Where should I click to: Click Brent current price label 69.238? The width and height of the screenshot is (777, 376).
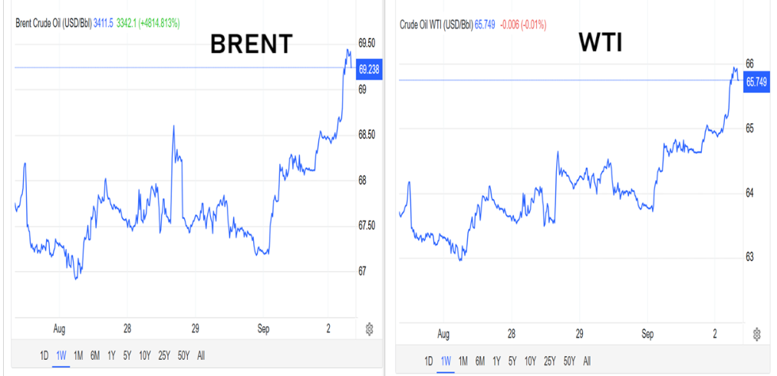click(370, 70)
